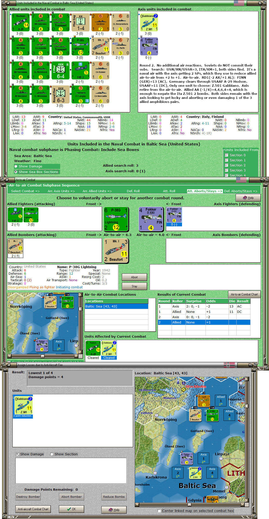The width and height of the screenshot is (269, 519).
Task: Select round 2 Allied result row
Action: click(x=204, y=322)
